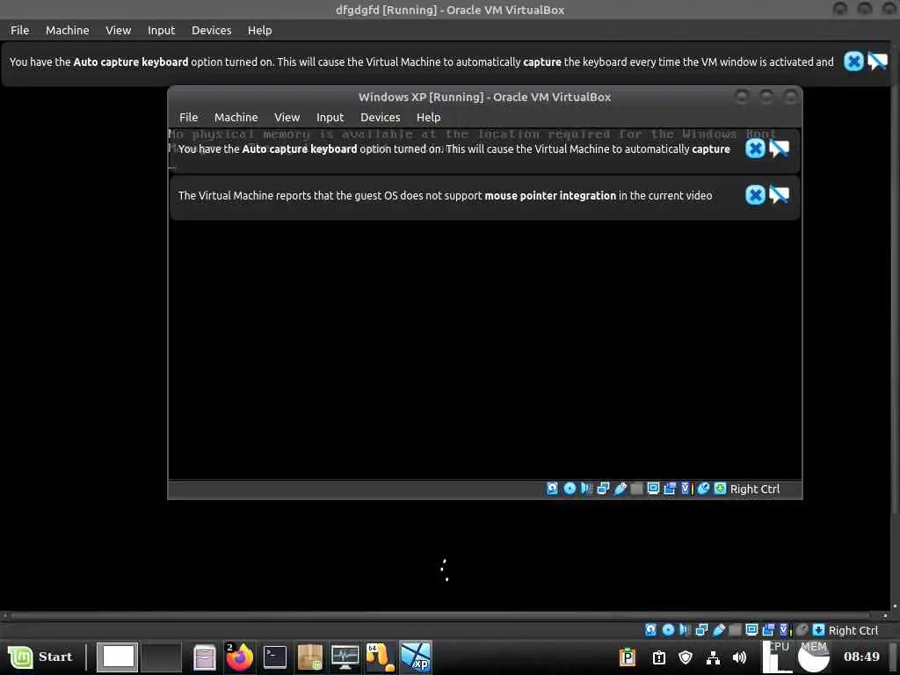
Task: Click MEM usage pie applet
Action: [x=813, y=657]
